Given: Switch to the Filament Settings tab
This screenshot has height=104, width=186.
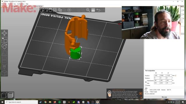Looking at the screenshot, I should click(25, 6).
